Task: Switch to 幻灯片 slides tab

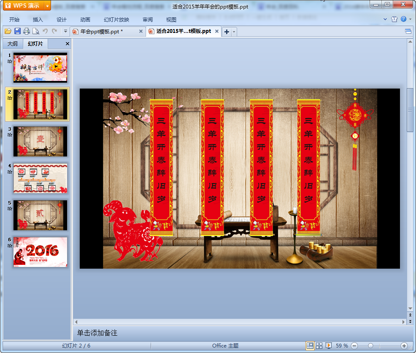Action: click(x=35, y=44)
